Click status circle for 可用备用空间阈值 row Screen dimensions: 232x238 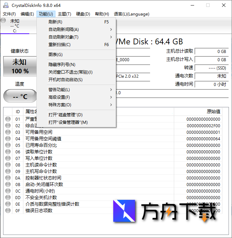click(x=8, y=139)
